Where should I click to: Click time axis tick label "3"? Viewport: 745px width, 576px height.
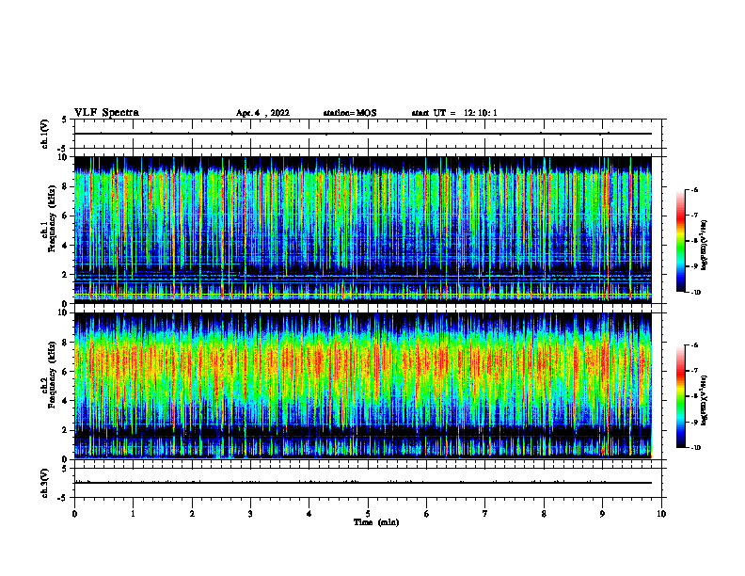pos(250,514)
